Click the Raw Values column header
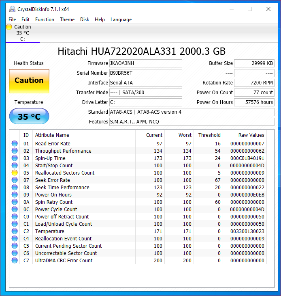The width and height of the screenshot is (281, 296). [251, 135]
